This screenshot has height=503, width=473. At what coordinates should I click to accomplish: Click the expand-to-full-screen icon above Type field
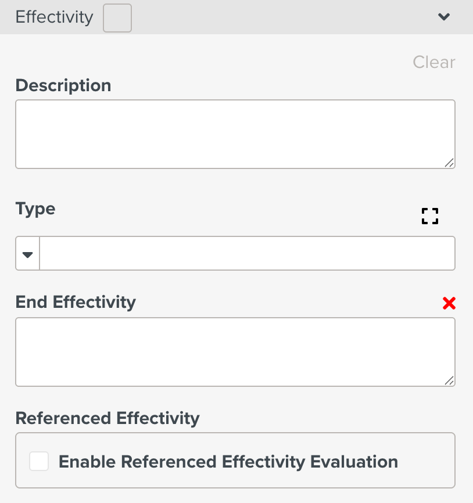click(x=430, y=216)
